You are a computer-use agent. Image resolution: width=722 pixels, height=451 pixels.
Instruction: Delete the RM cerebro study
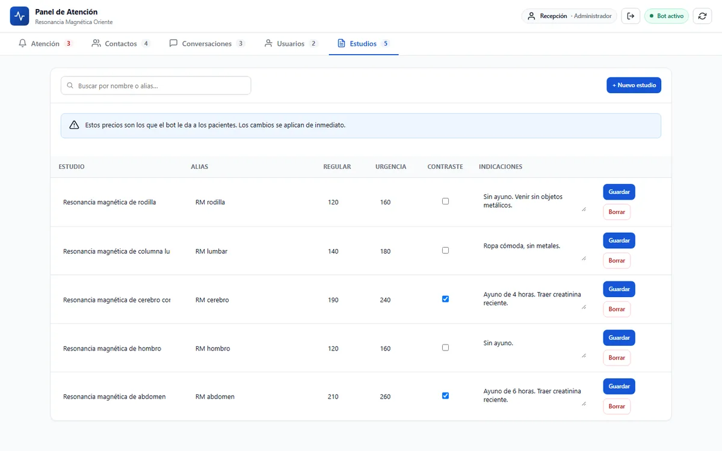[x=617, y=309]
